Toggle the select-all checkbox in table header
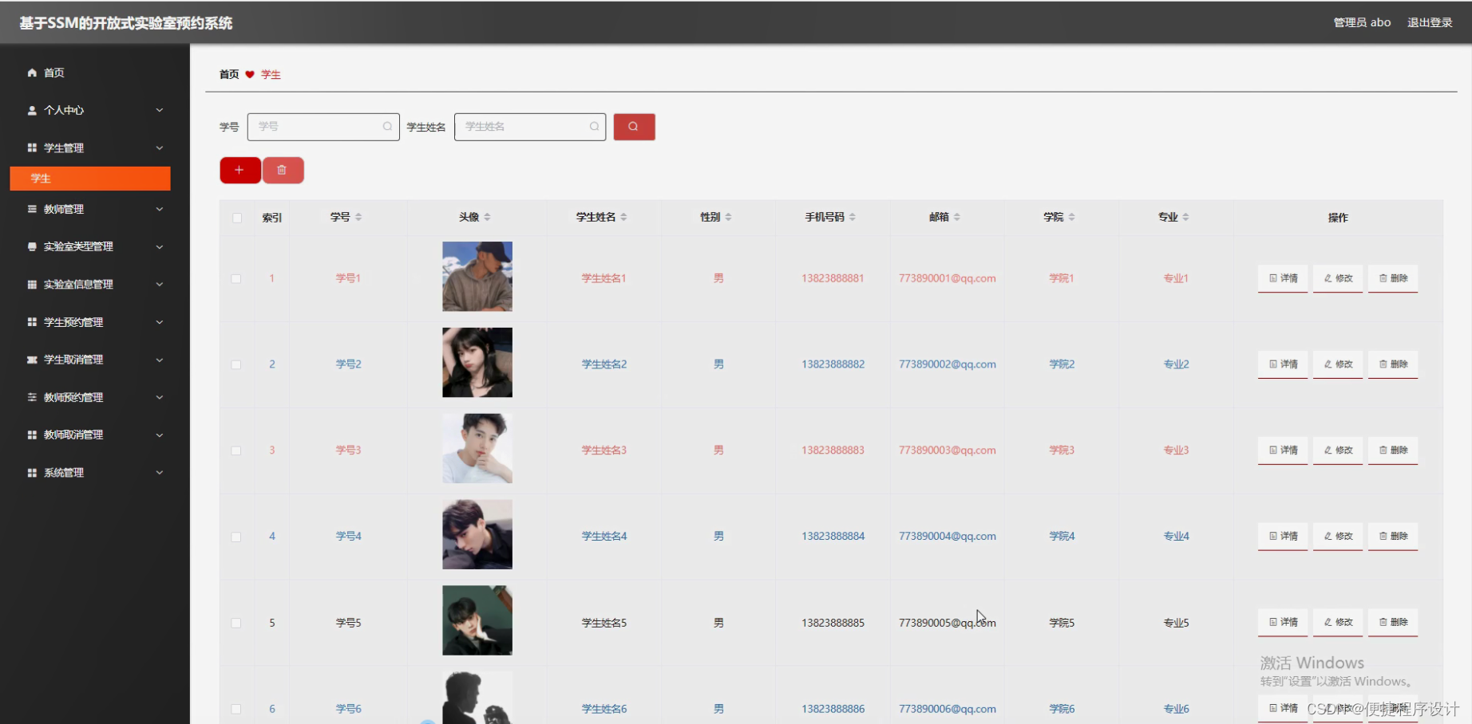The width and height of the screenshot is (1472, 724). point(236,218)
